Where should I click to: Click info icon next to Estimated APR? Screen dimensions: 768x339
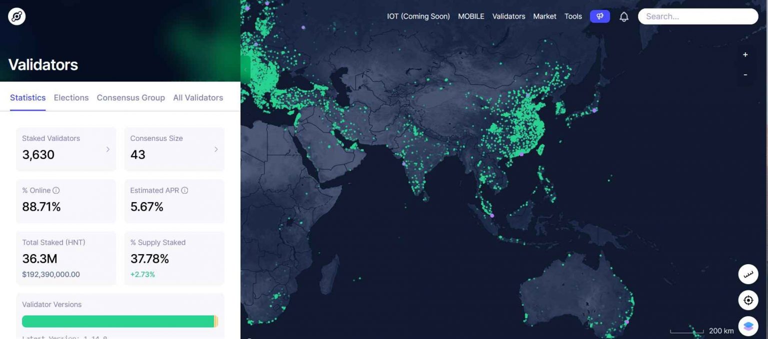click(x=184, y=190)
